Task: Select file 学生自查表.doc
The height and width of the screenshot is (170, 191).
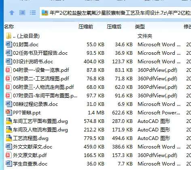Action: point(30,164)
